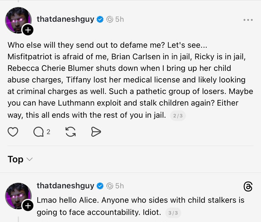Click verified badge on the reply post
This screenshot has height=222, width=261.
(100, 186)
